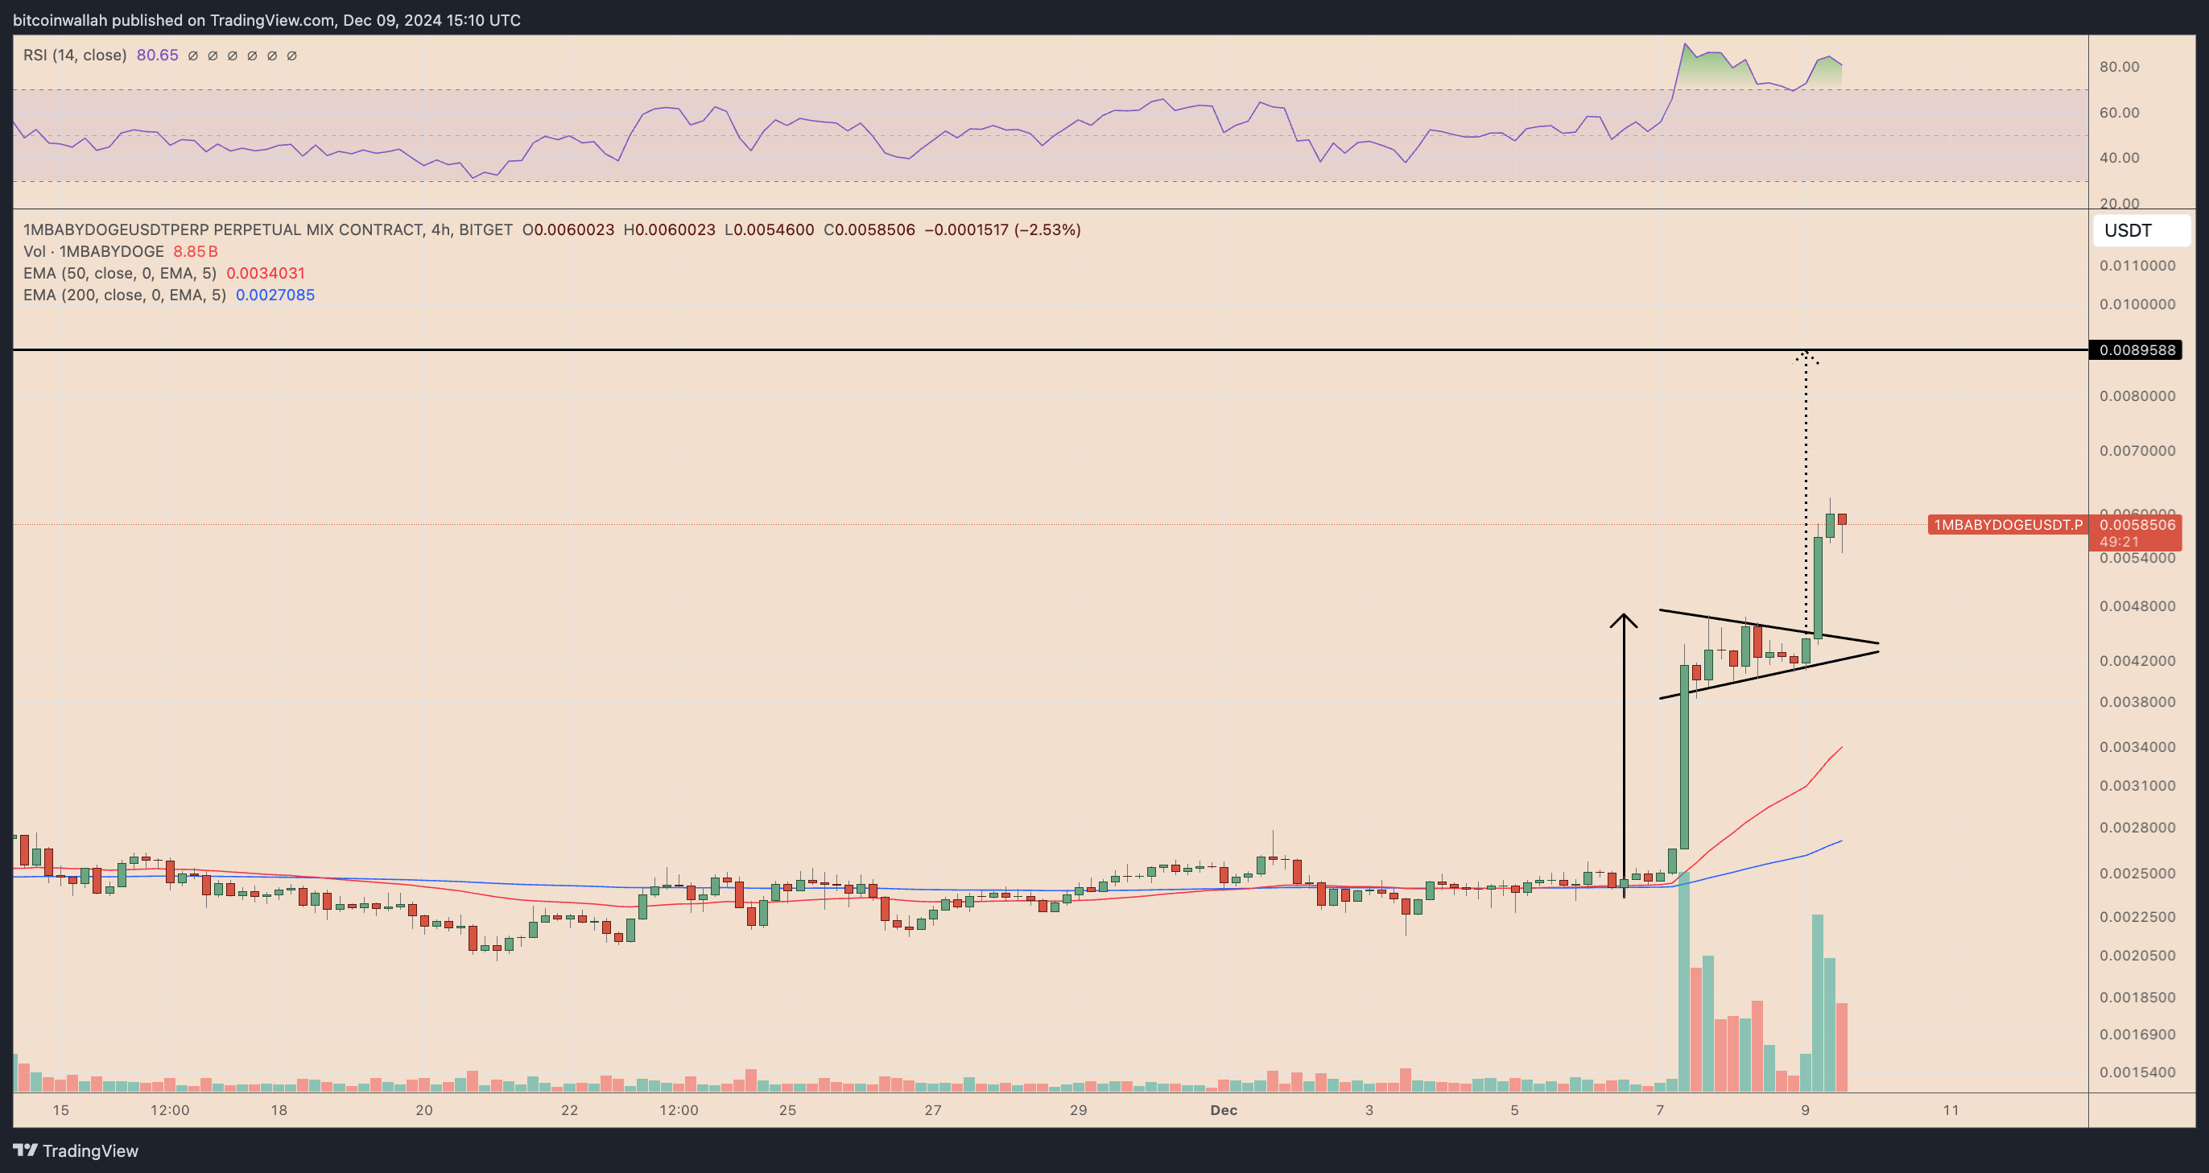Image resolution: width=2209 pixels, height=1173 pixels.
Task: Open the EMA (50, close) legend entry
Action: pyautogui.click(x=120, y=273)
